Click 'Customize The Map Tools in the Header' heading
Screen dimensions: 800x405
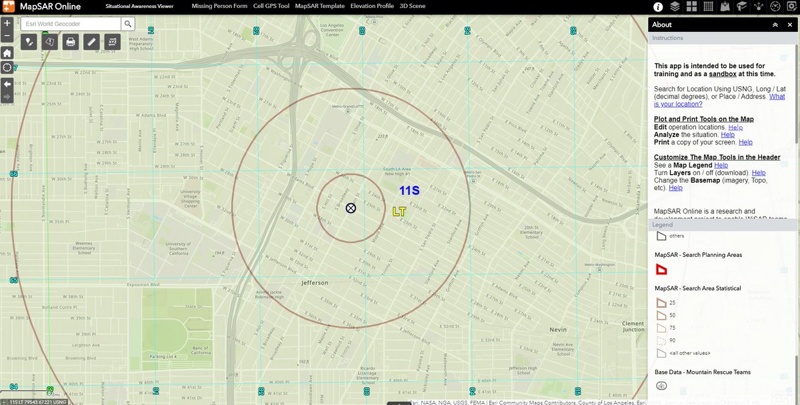point(717,157)
